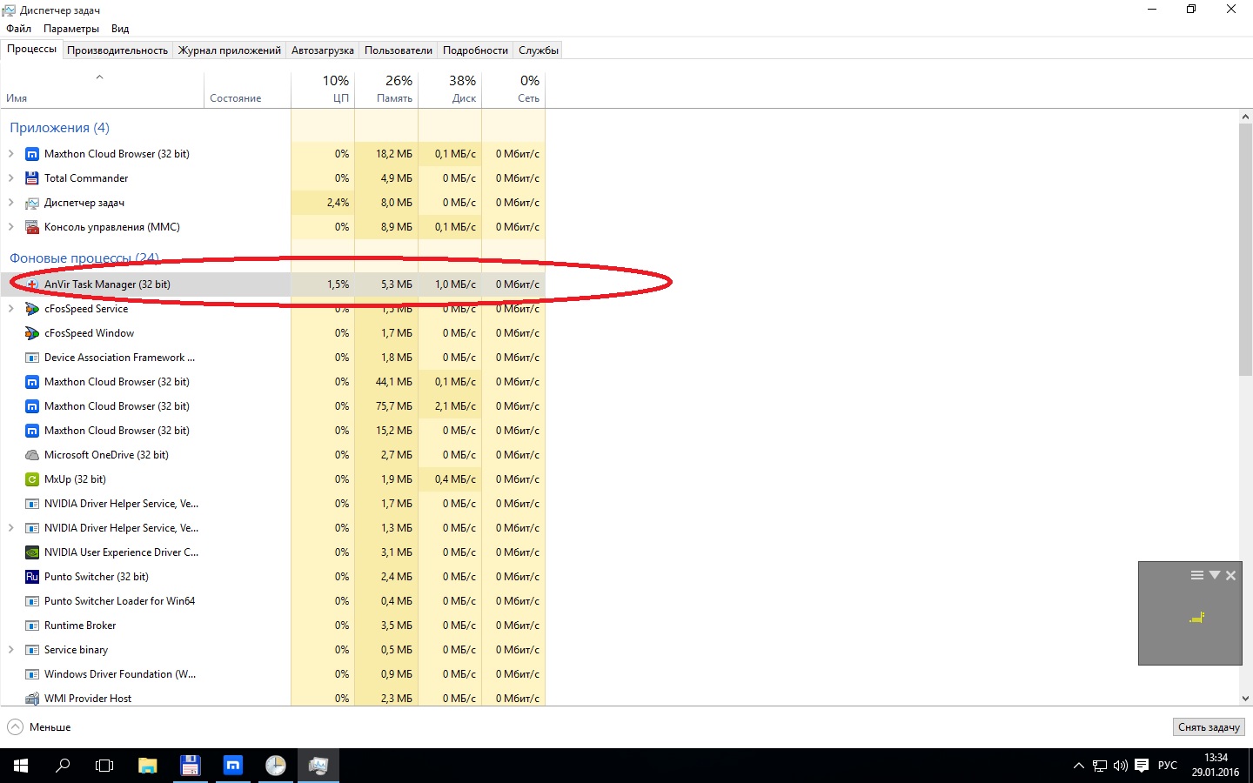Viewport: 1253px width, 783px height.
Task: Click the Диспетчер задач row icon
Action: [32, 203]
